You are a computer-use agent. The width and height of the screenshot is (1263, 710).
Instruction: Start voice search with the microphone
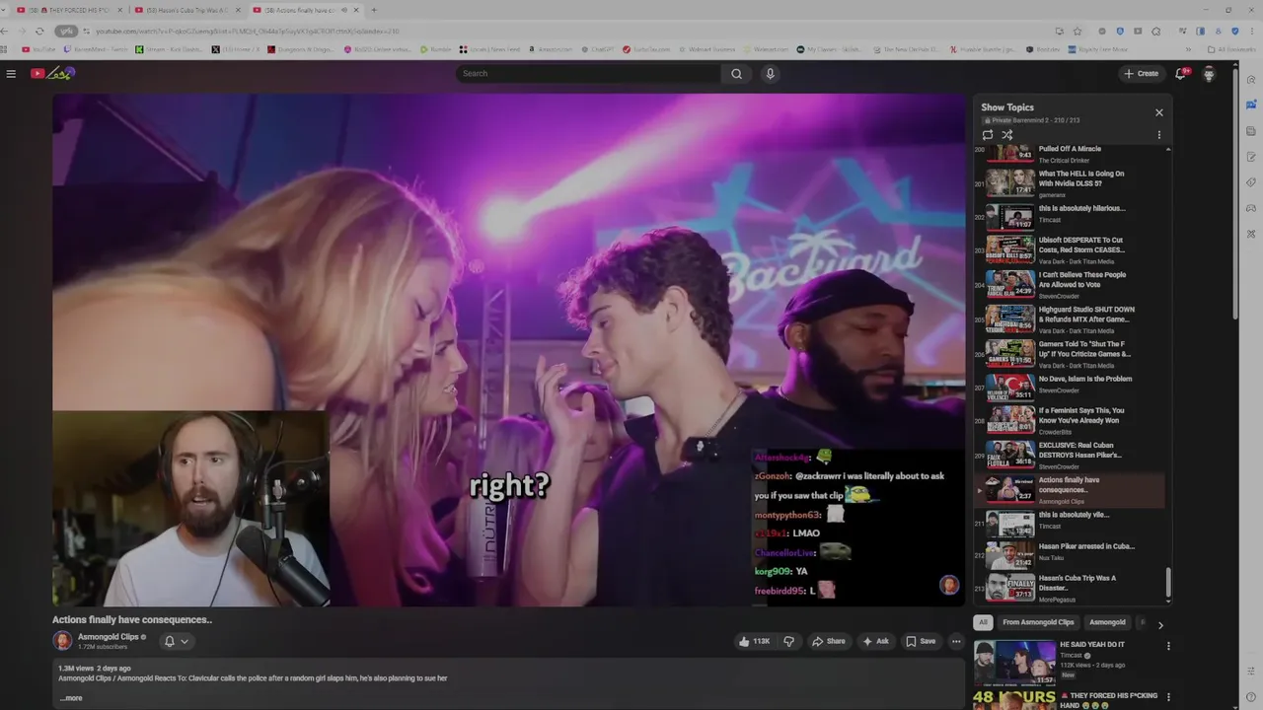[x=771, y=73]
